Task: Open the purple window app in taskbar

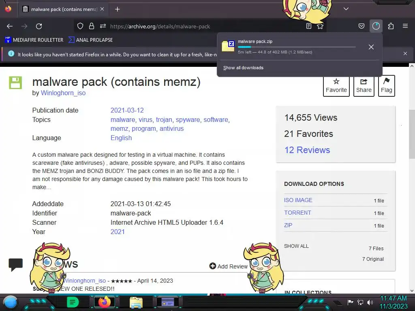Action: [x=167, y=302]
